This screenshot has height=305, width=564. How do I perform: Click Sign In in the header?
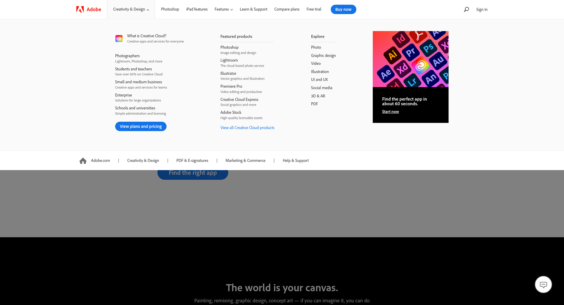coord(482,9)
